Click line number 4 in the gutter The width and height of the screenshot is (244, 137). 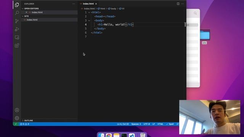[x=86, y=24]
